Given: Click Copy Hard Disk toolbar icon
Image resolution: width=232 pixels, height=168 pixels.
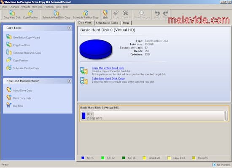Looking at the screenshot, I should (x=12, y=13).
